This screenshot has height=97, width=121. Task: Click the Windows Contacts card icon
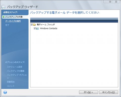[38, 28]
